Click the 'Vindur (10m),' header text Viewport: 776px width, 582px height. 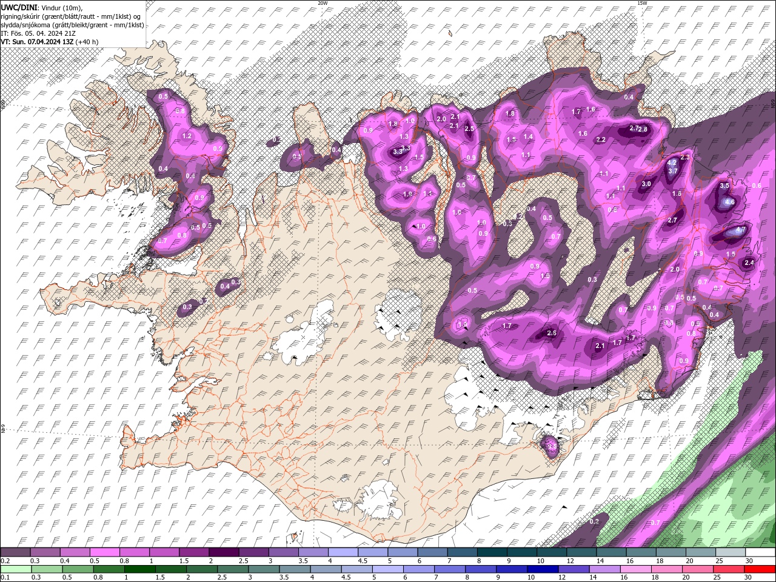(61, 7)
